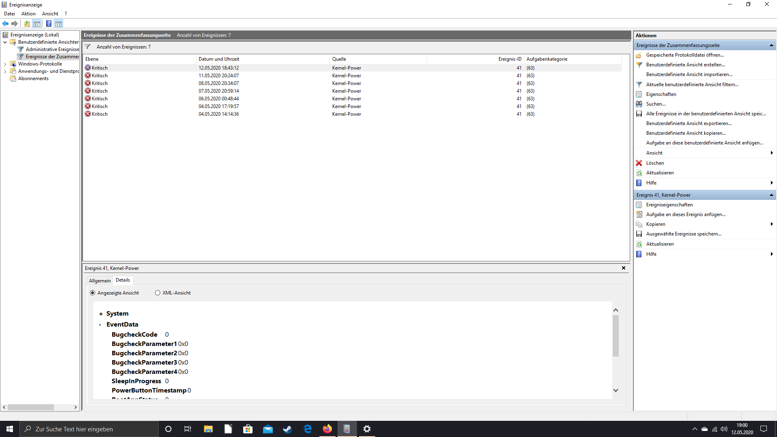
Task: Open the ? help menu
Action: tap(66, 14)
